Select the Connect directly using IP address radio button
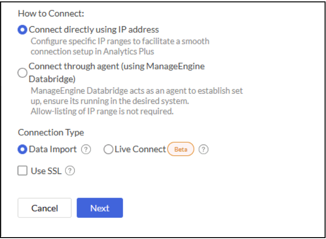Viewport: 326px width, 239px height. [22, 30]
